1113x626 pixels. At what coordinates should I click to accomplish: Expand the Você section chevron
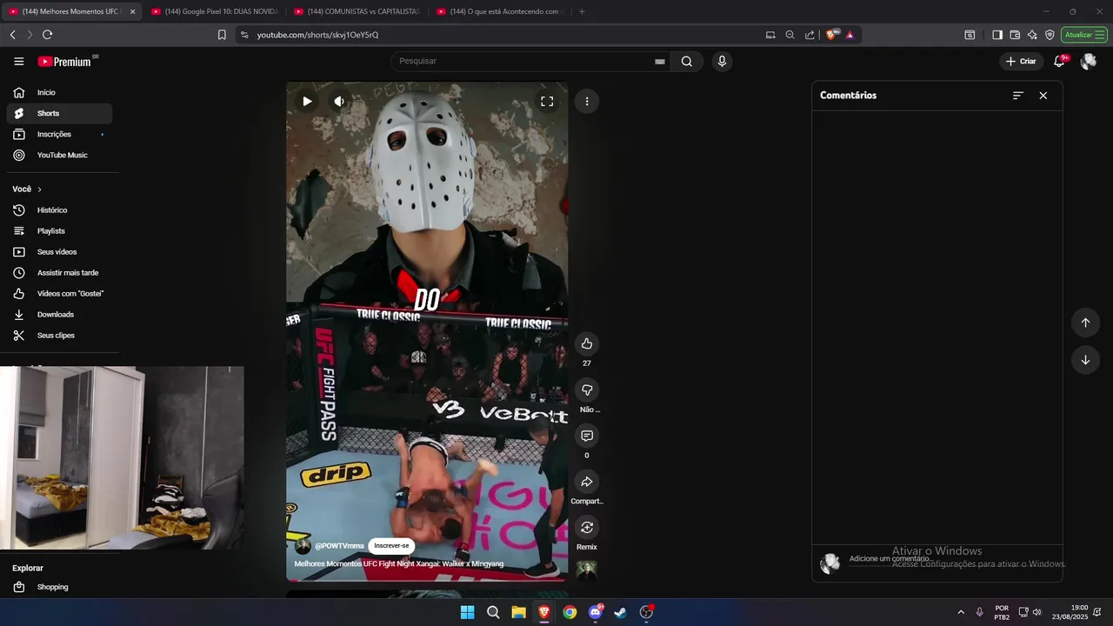39,190
